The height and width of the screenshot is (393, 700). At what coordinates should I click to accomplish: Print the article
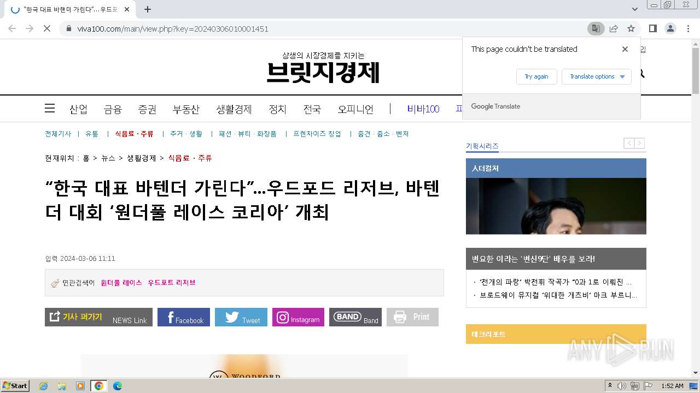coord(412,317)
